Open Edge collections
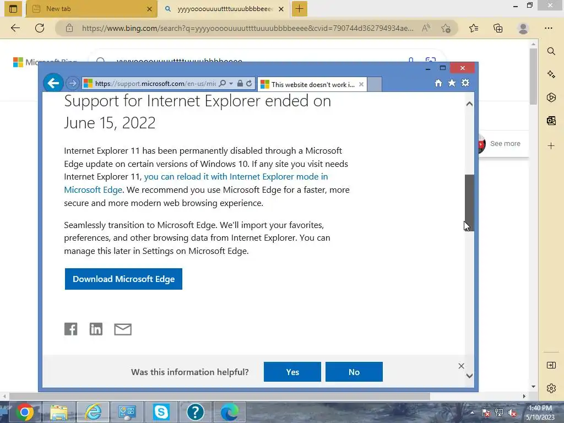The image size is (564, 423). (498, 28)
